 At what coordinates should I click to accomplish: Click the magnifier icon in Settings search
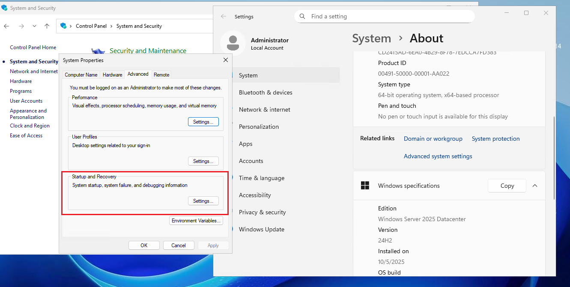click(x=302, y=16)
